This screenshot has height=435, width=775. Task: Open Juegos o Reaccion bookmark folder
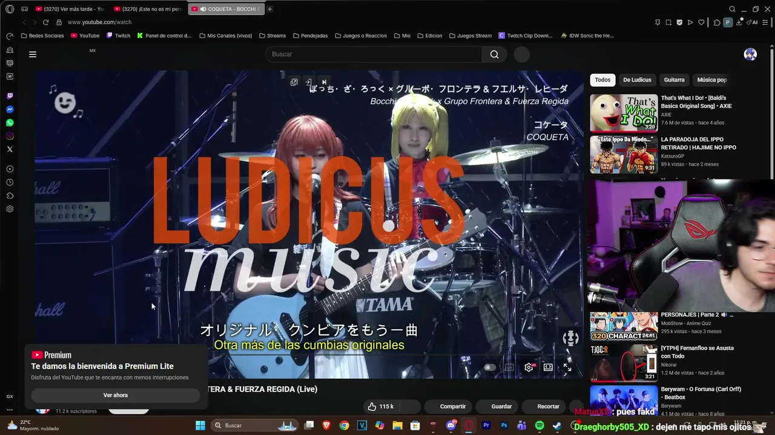[x=360, y=36]
